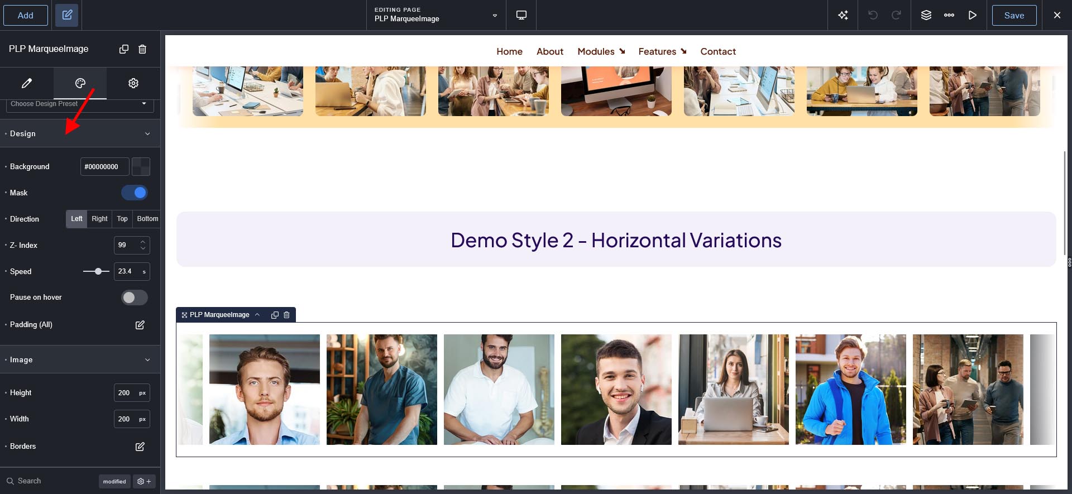Click the move handle on PLP MarqueeImage label
Image resolution: width=1072 pixels, height=494 pixels.
coord(184,315)
